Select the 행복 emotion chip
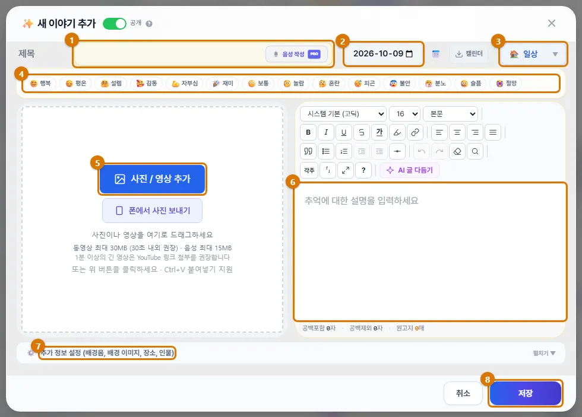Screen dimensions: 582x417 pyautogui.click(x=40, y=84)
